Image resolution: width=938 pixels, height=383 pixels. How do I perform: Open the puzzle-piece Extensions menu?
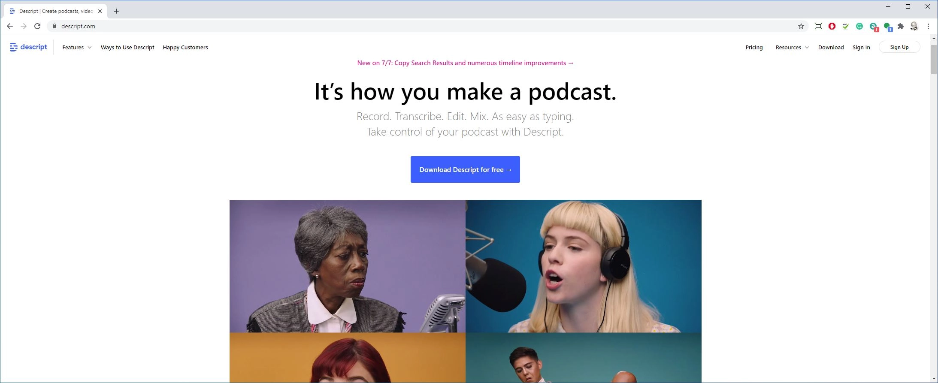click(x=901, y=26)
